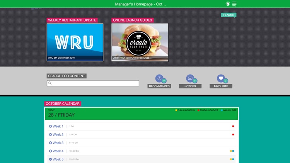The width and height of the screenshot is (290, 163).
Task: Click the Recommended count badge
Action: pyautogui.click(x=164, y=81)
